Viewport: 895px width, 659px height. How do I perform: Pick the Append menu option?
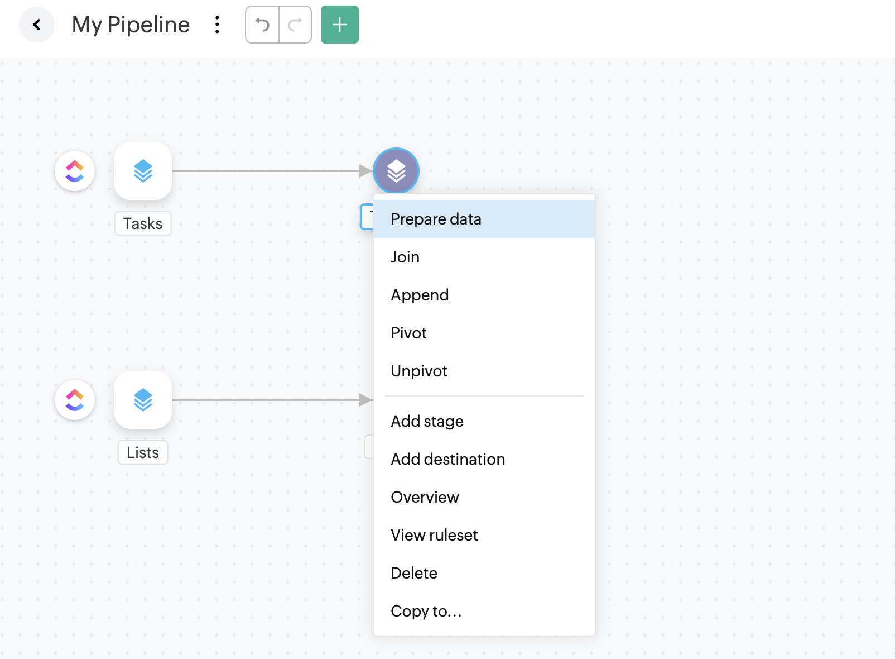click(x=420, y=295)
